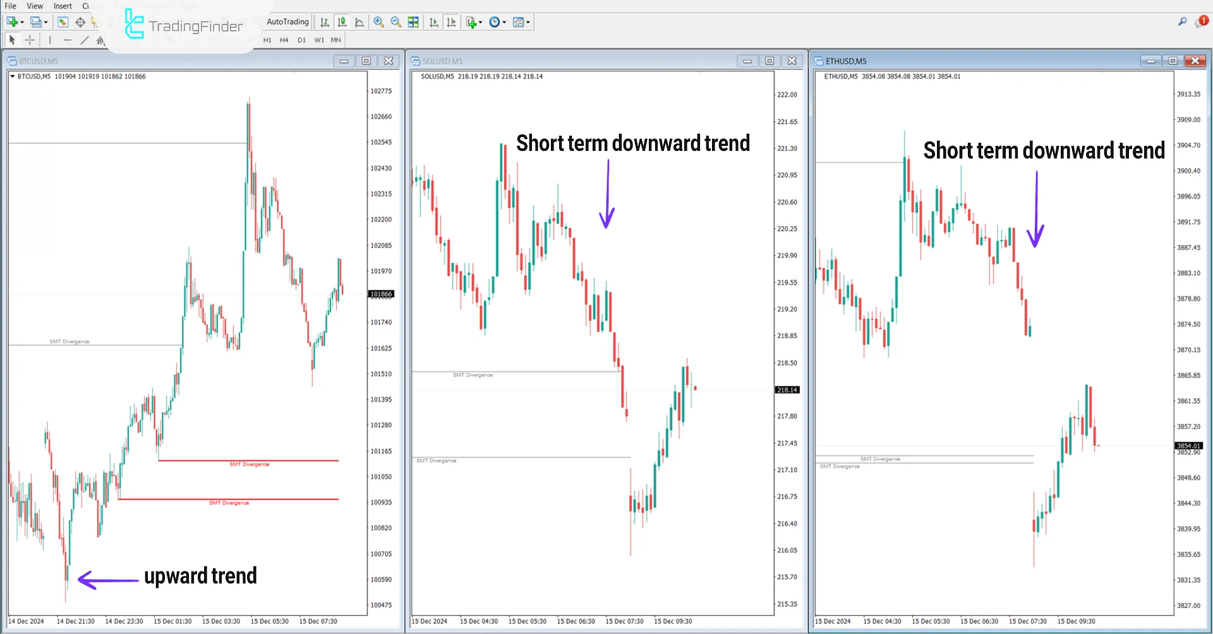Select the candlestick chart icon
The height and width of the screenshot is (634, 1213).
pyautogui.click(x=342, y=22)
